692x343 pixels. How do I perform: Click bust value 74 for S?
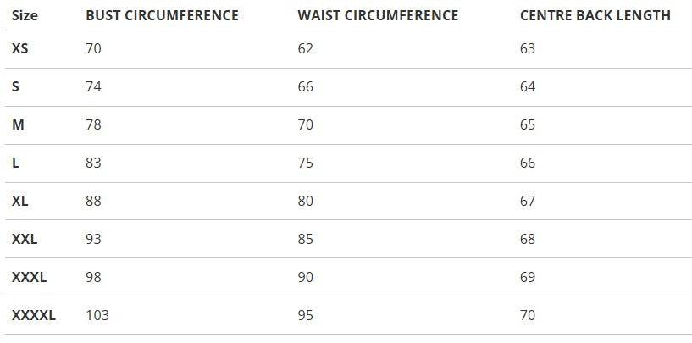coord(93,86)
